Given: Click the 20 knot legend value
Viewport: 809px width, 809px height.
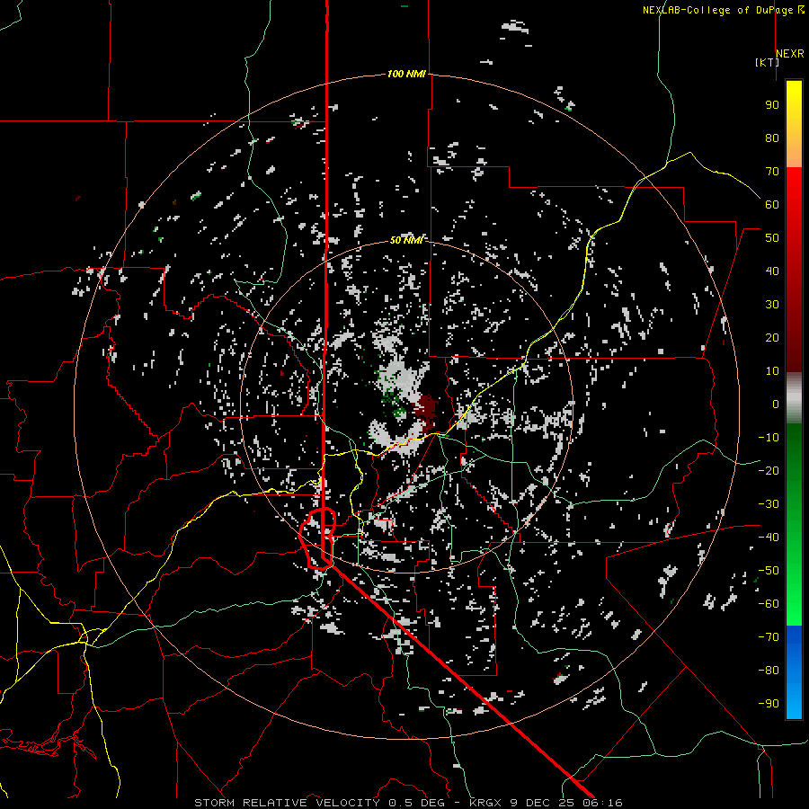Looking at the screenshot, I should tap(772, 338).
